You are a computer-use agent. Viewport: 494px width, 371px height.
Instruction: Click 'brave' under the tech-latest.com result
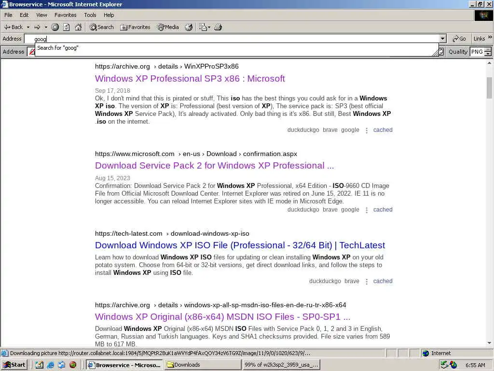click(352, 281)
